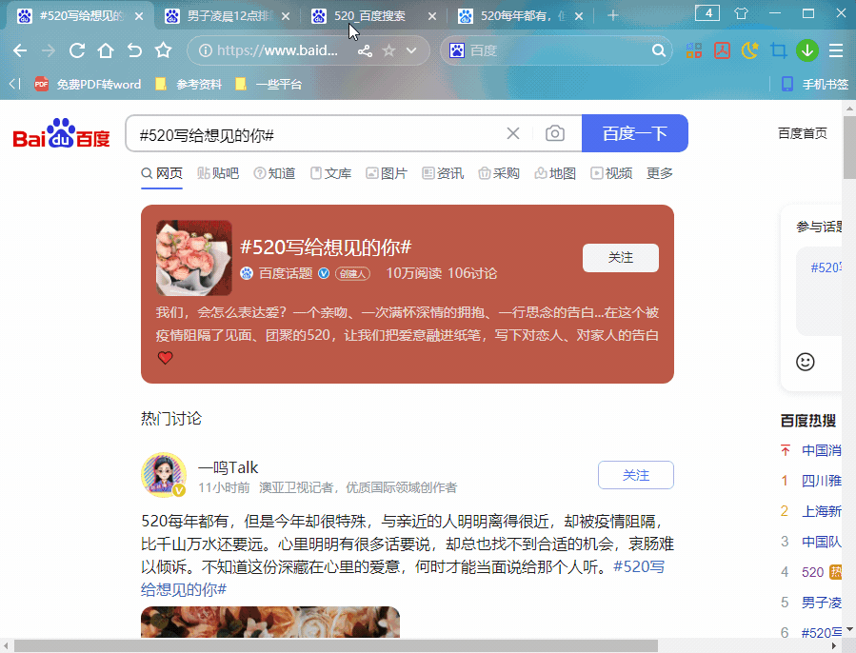Click the horizontal page scrollbar

336,646
